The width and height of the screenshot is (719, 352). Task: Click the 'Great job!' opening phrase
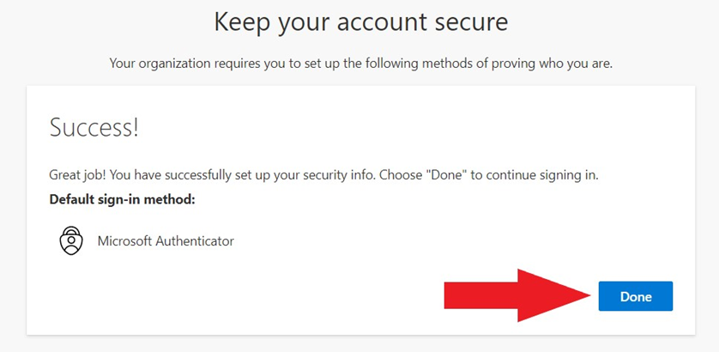78,176
